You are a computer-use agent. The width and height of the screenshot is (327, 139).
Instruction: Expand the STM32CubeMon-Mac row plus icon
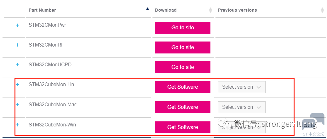[18, 105]
